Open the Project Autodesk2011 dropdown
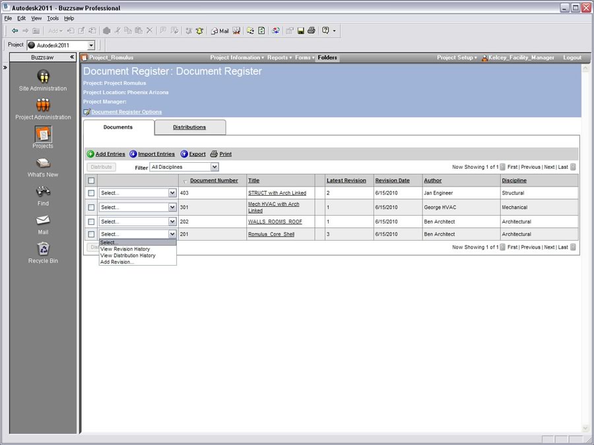The image size is (594, 445). 91,45
